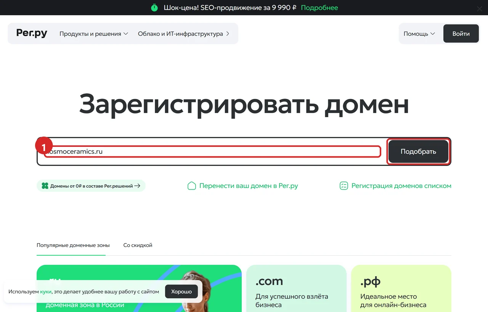Click the Войти button
The height and width of the screenshot is (312, 488).
point(461,33)
